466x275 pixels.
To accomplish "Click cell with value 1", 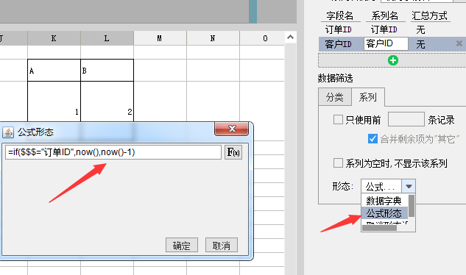I will coord(54,101).
